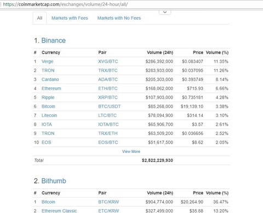
Task: Expand Binance list with View More
Action: (131, 151)
